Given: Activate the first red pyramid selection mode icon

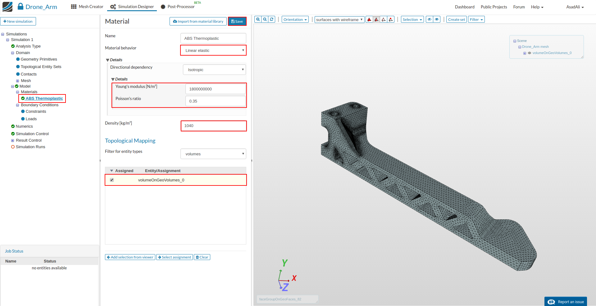Looking at the screenshot, I should click(x=369, y=20).
